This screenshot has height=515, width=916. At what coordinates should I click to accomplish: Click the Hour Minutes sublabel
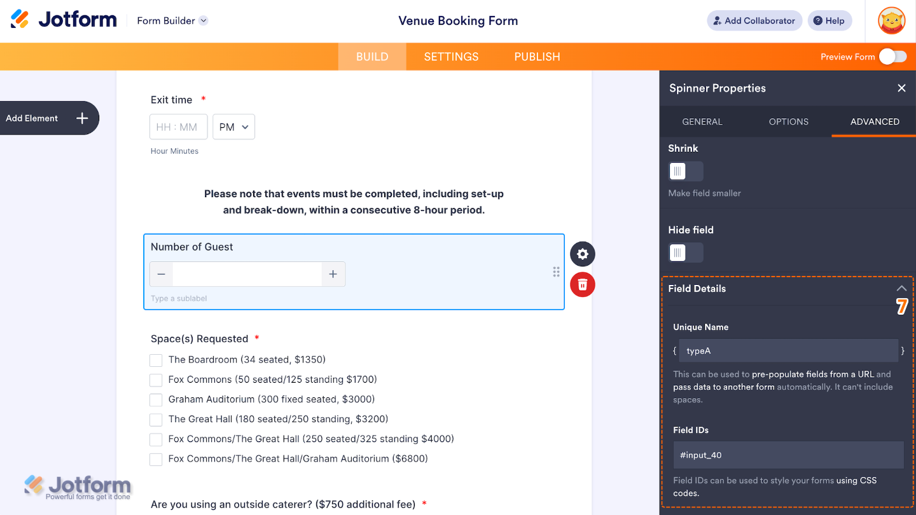(174, 151)
